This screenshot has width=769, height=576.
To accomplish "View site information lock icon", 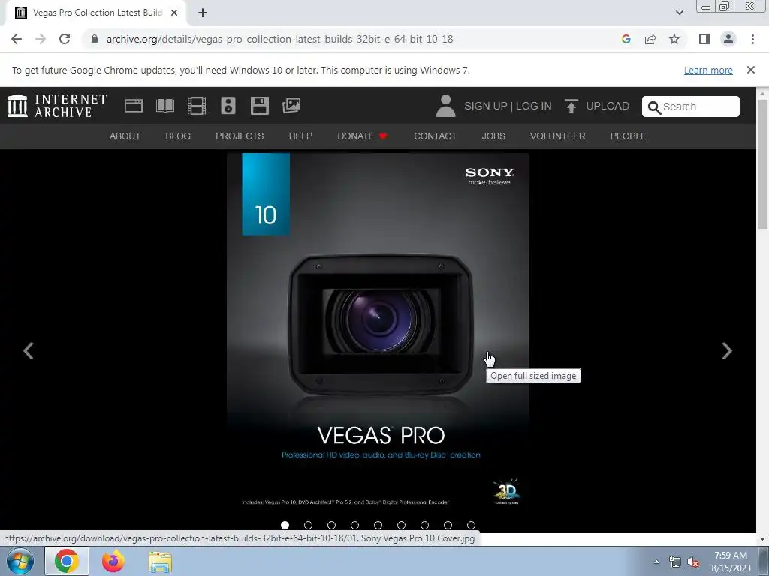I will click(x=95, y=39).
